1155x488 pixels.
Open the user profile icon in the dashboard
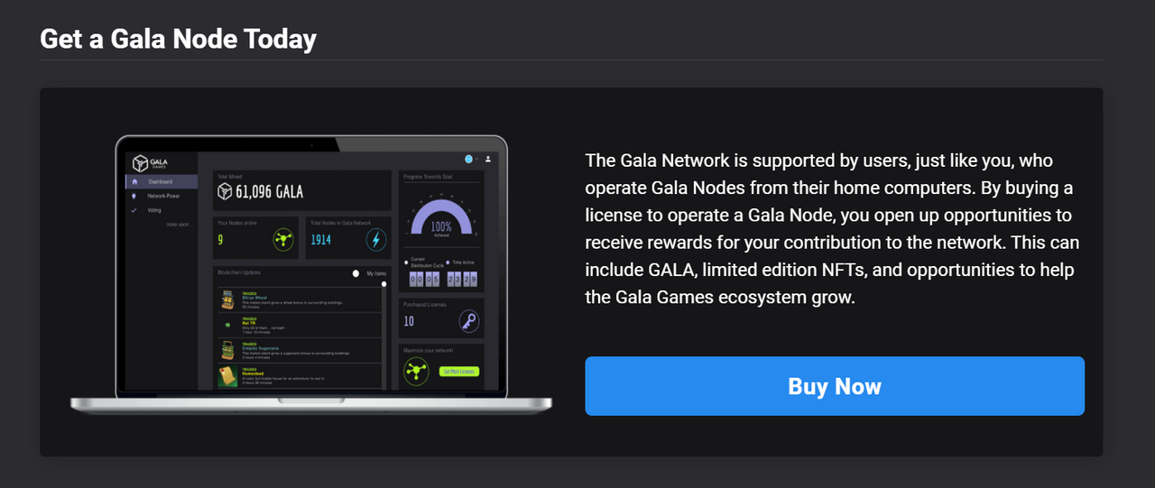(x=488, y=159)
